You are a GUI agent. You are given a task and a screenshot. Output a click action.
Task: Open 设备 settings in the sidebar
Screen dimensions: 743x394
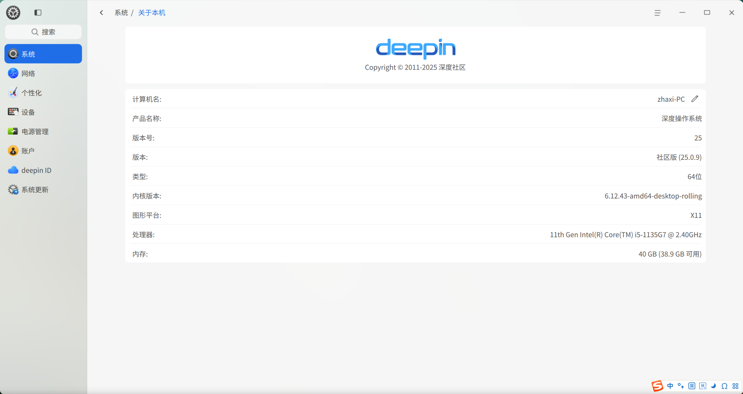[x=43, y=112]
